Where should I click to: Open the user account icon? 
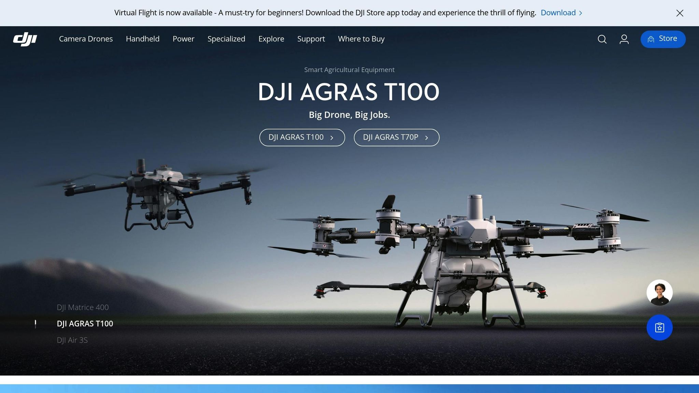coord(624,39)
